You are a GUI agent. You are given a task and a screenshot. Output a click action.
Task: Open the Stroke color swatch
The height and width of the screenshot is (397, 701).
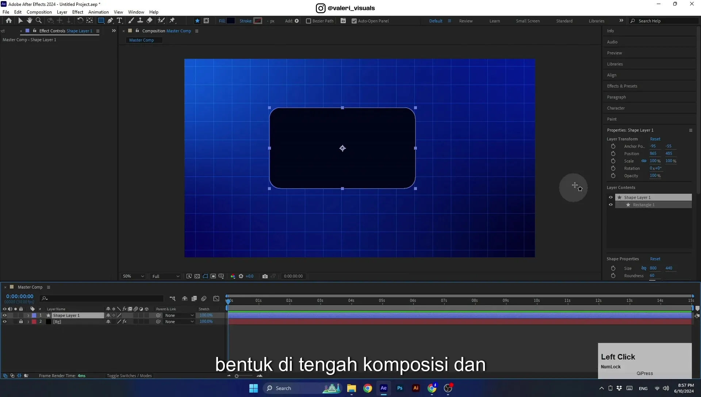coord(258,21)
